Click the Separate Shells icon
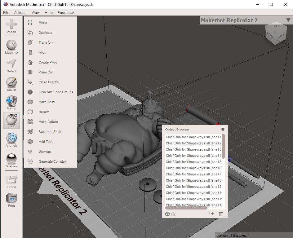Image resolution: width=293 pixels, height=238 pixels. tap(30, 132)
